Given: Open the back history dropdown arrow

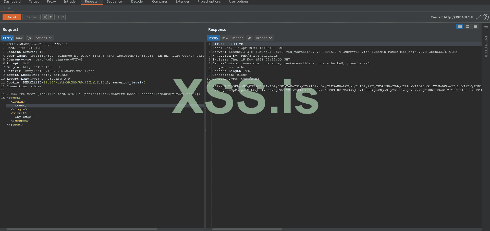Looking at the screenshot, I should tap(51, 17).
